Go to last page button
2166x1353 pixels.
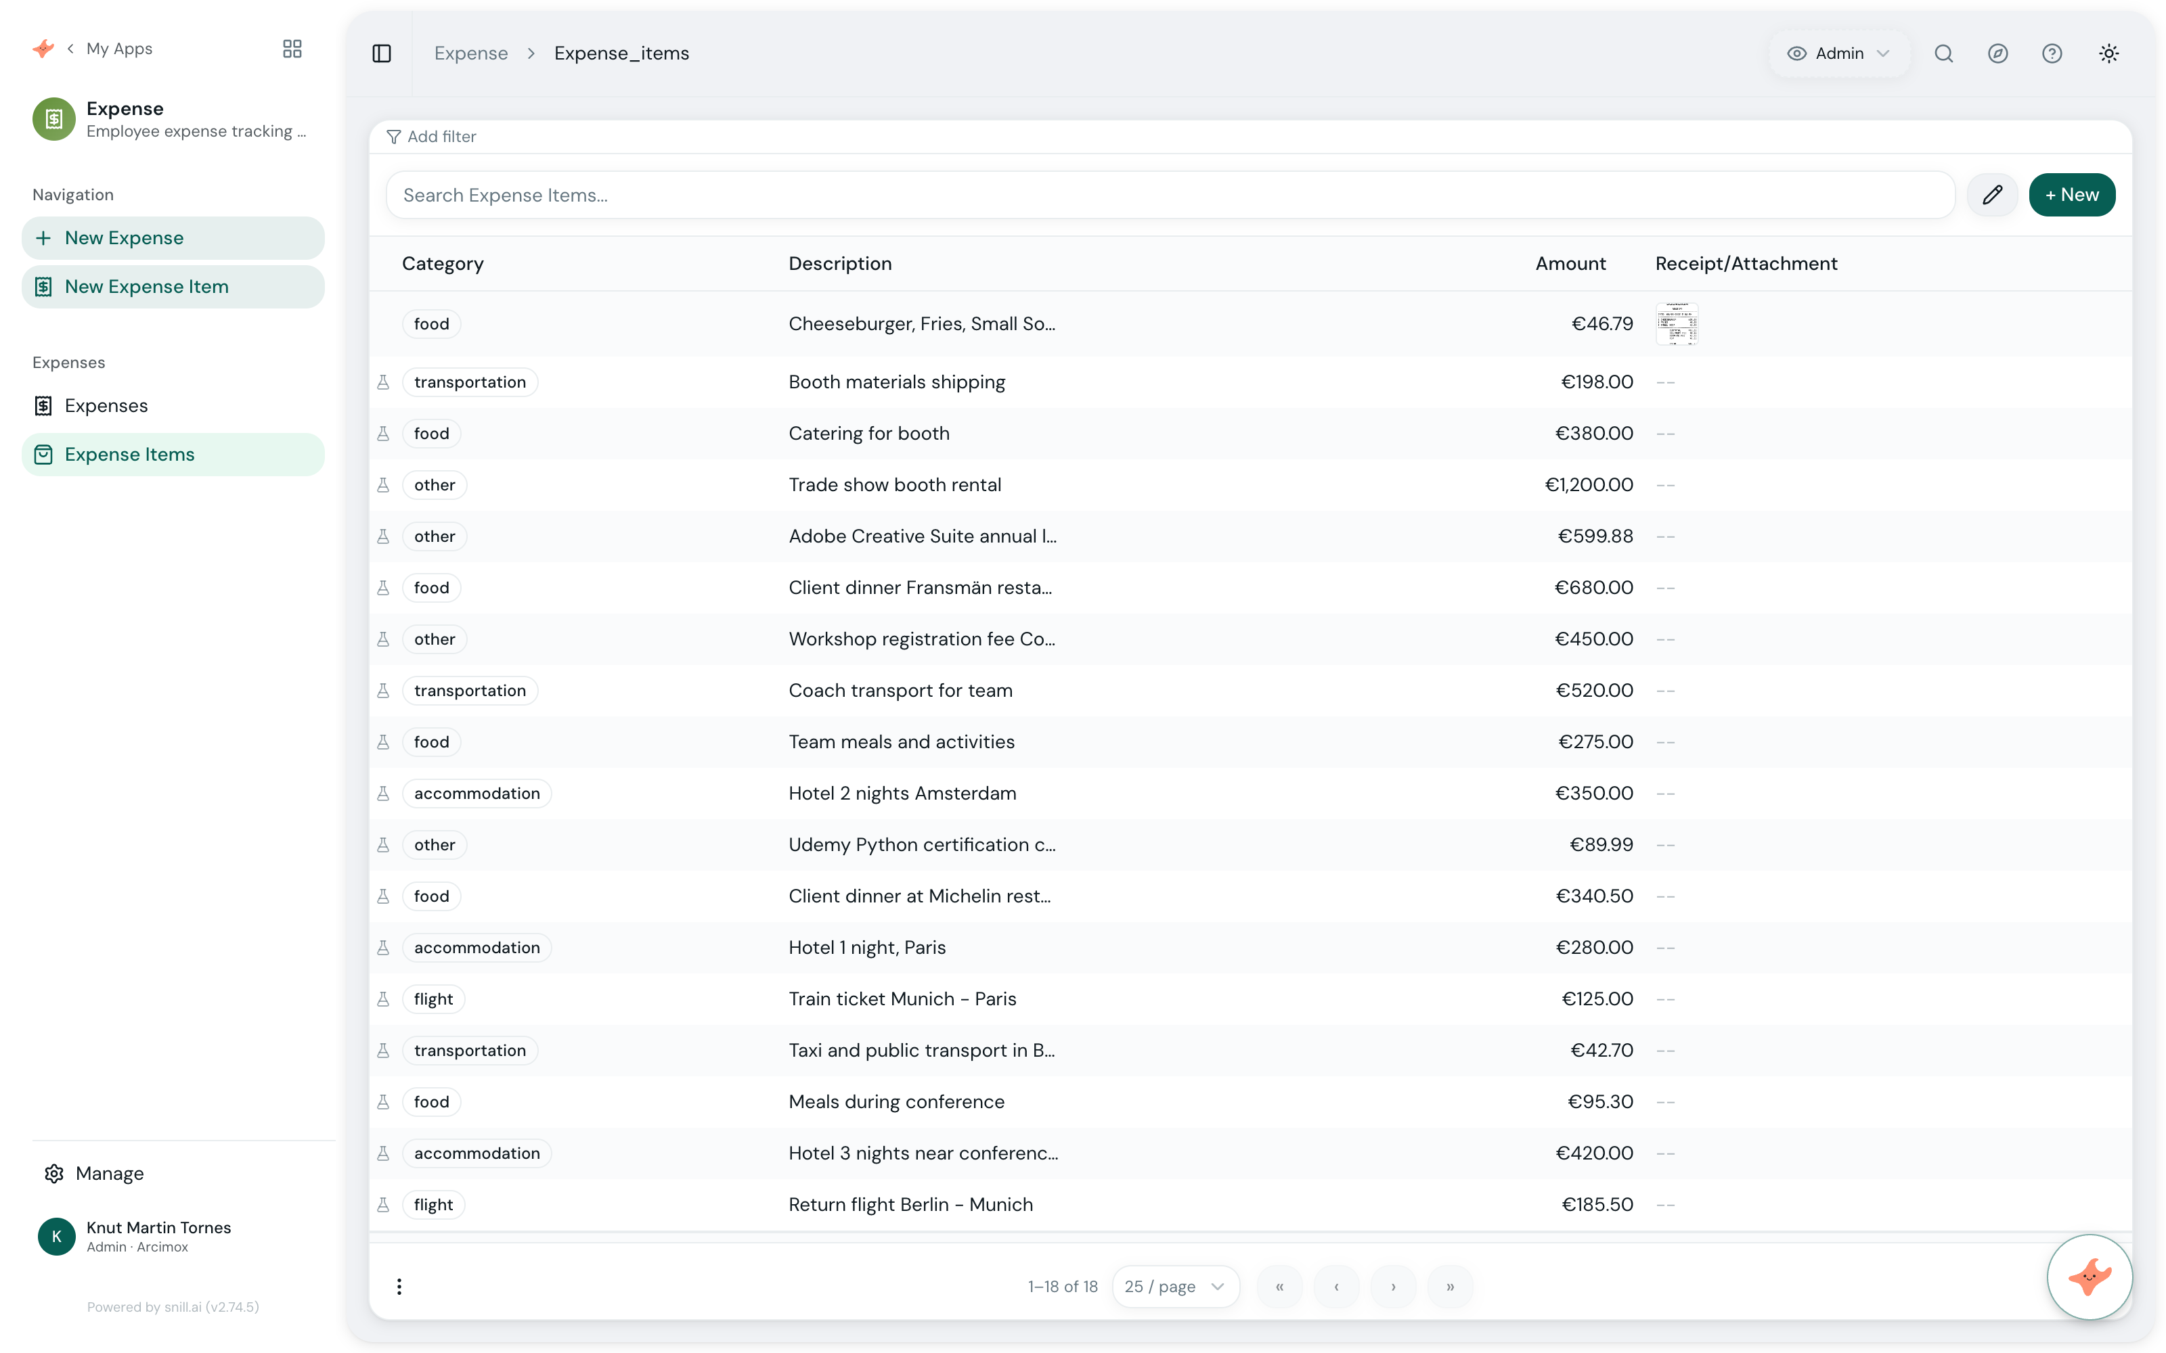click(1450, 1286)
